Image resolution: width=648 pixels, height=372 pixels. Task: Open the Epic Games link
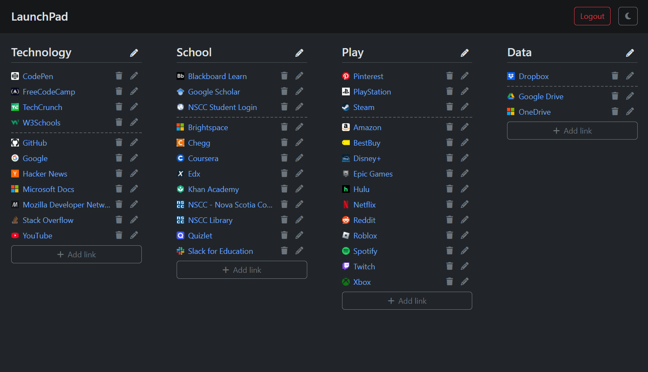(373, 174)
